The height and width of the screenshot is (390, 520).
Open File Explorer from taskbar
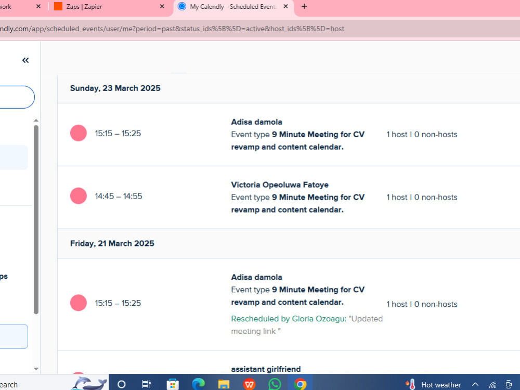[224, 384]
